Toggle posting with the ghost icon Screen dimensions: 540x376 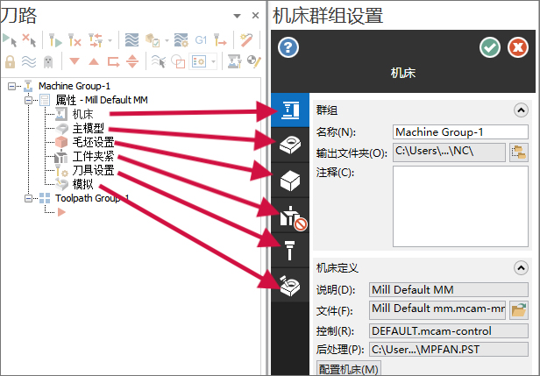click(48, 62)
